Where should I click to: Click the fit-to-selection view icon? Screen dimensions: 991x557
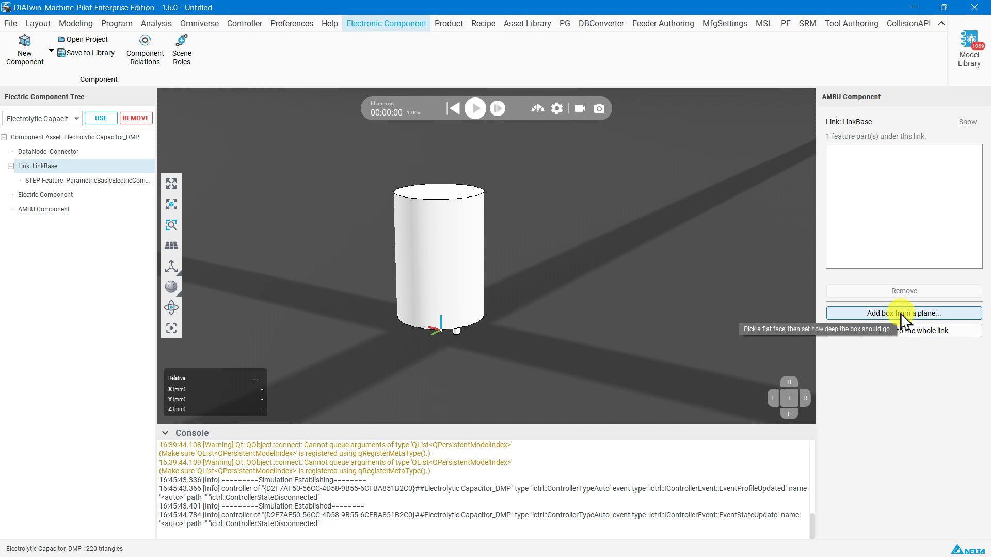pyautogui.click(x=171, y=205)
